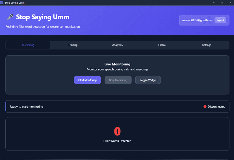
Task: Toggle the widget with Toggle Widget
Action: 148,80
